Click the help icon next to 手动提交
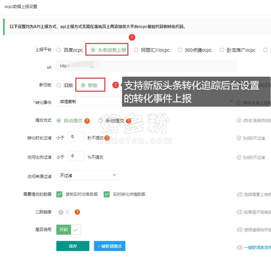The width and height of the screenshot is (271, 257). coord(129,121)
